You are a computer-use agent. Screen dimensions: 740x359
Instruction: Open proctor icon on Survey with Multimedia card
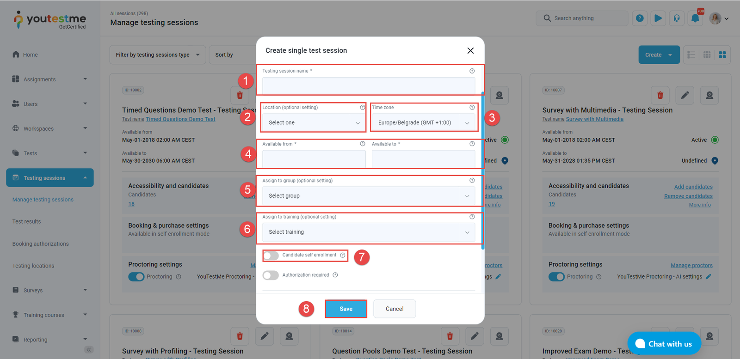click(709, 95)
